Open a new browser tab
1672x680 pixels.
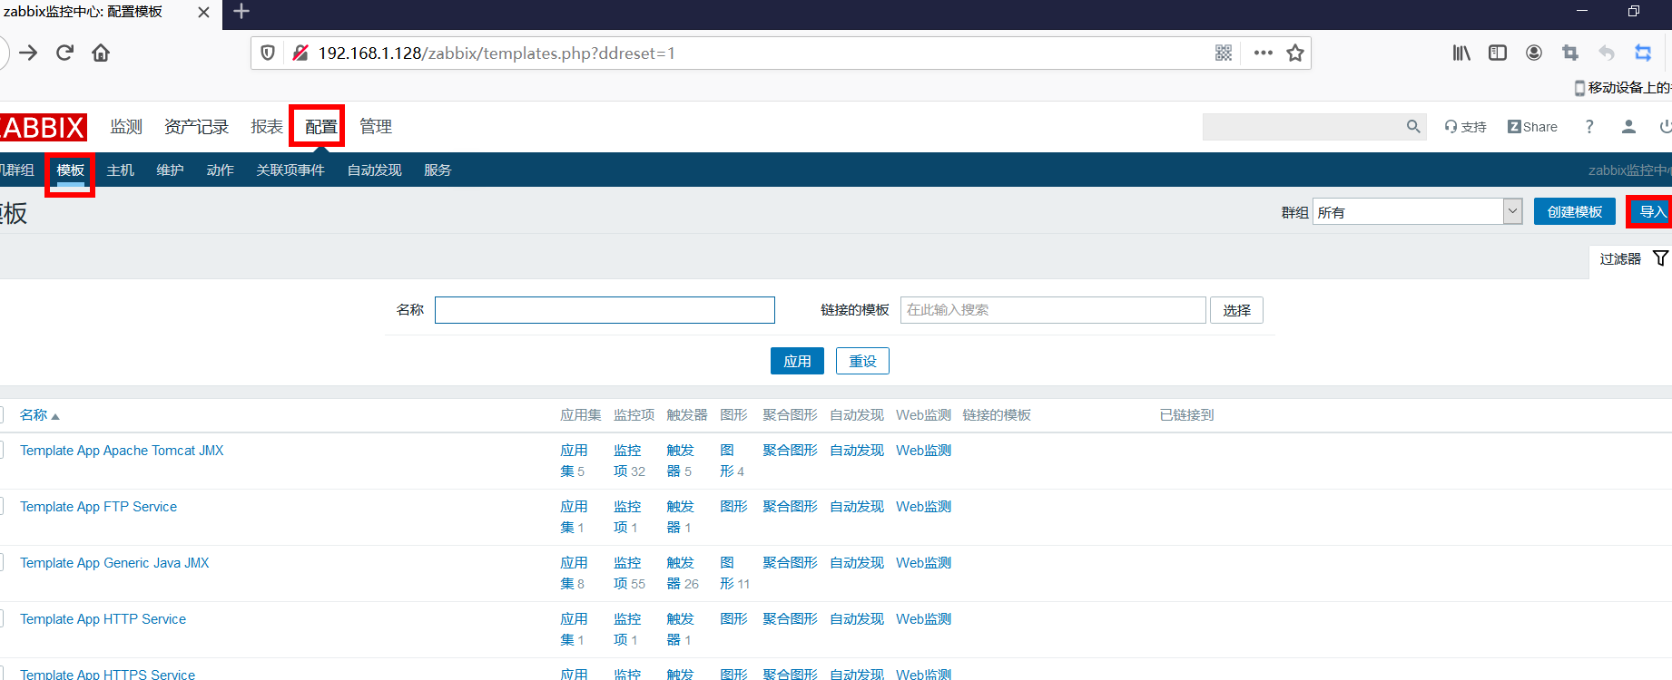pyautogui.click(x=241, y=12)
